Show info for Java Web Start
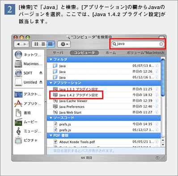Screen dimensions: 178x176 (x=157, y=112)
